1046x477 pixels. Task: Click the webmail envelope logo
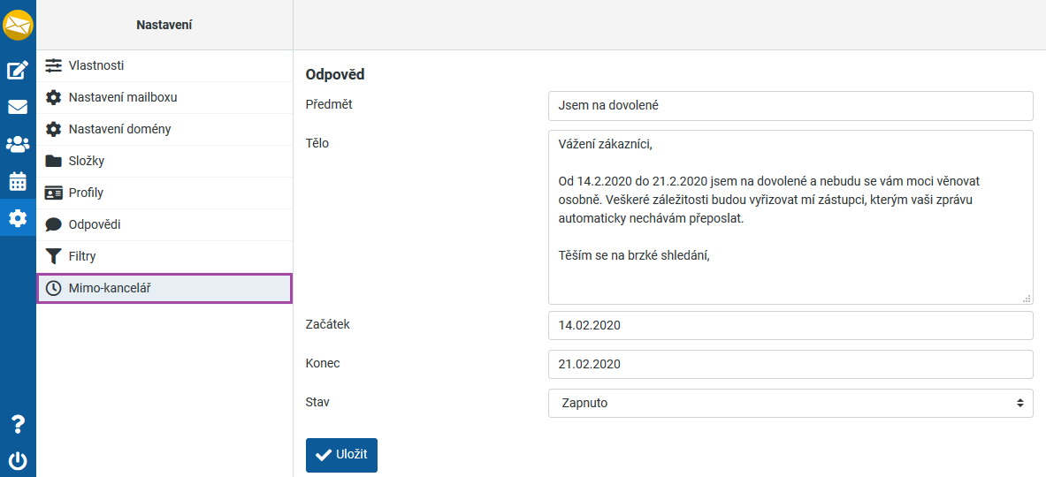coord(18,25)
